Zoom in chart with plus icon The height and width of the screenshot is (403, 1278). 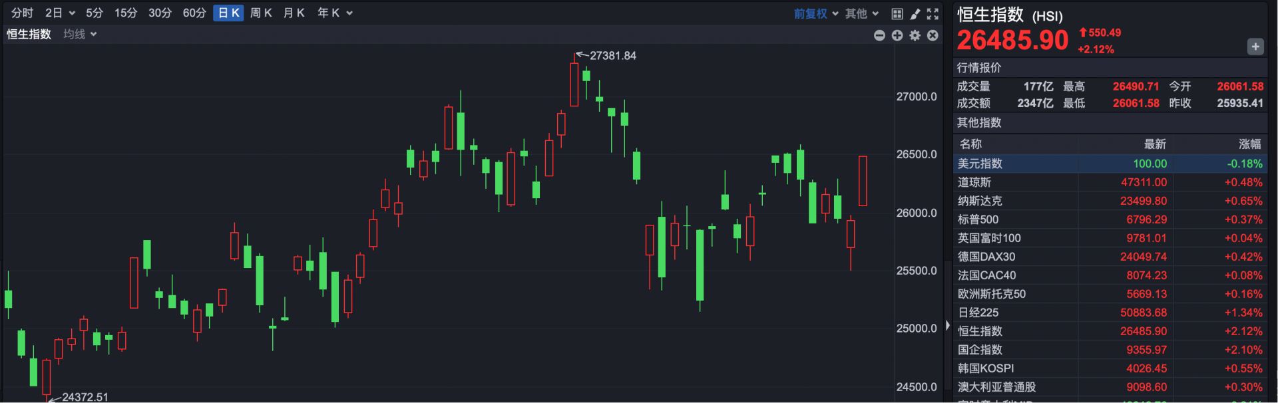[897, 35]
